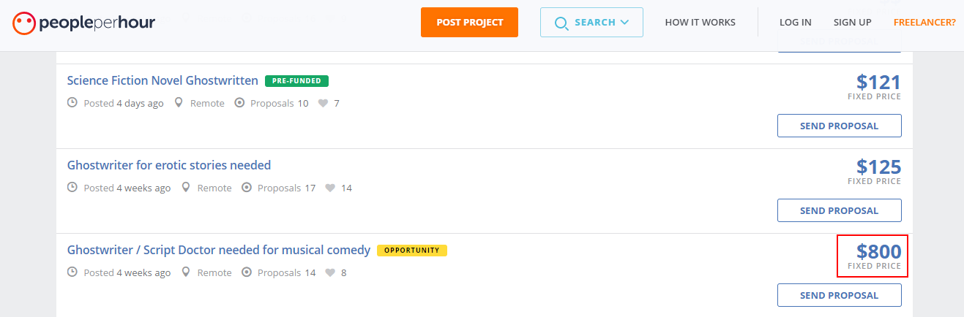Open Science Fiction Novel Ghostwritten project

(x=162, y=80)
